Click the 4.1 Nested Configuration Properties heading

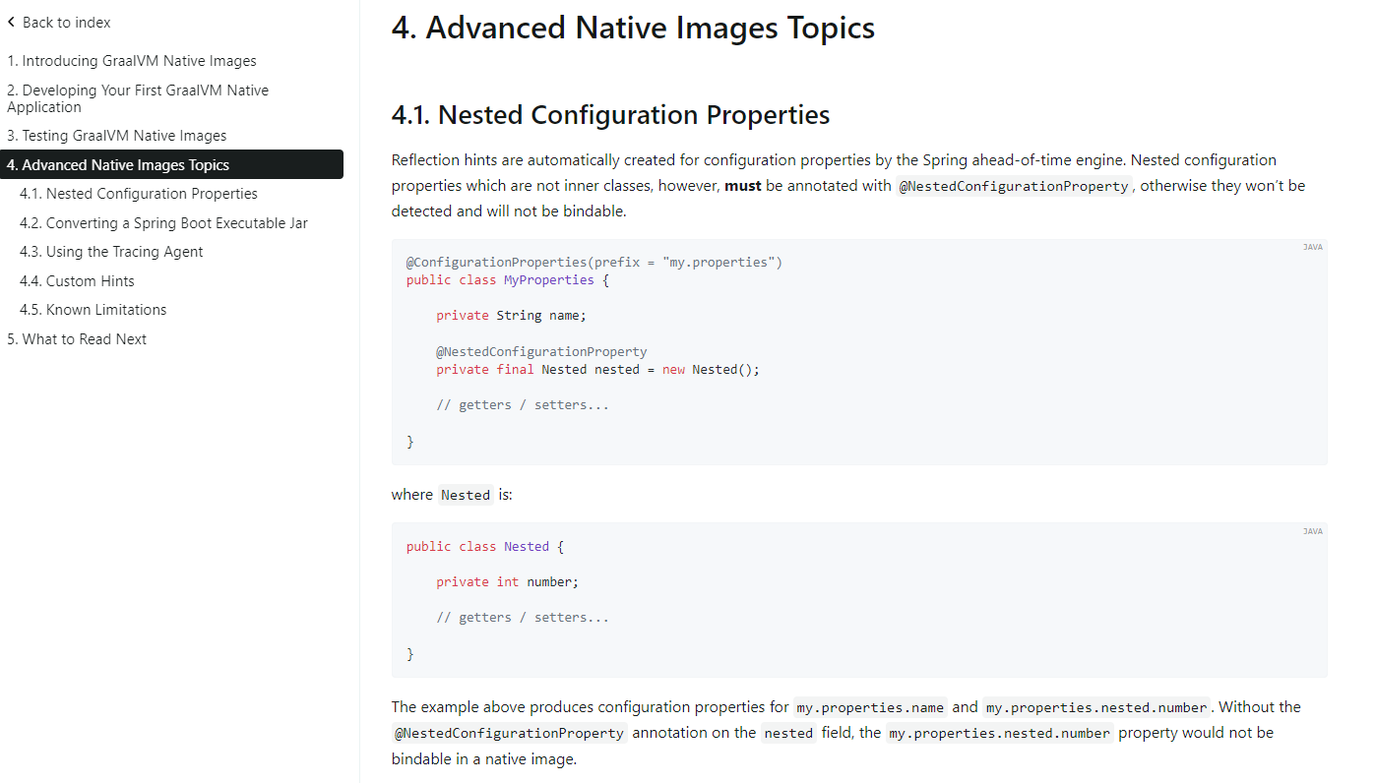click(x=610, y=115)
